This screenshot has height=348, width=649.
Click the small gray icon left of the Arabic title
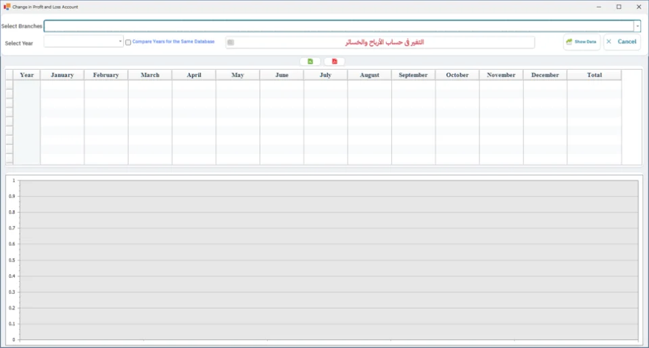(231, 42)
